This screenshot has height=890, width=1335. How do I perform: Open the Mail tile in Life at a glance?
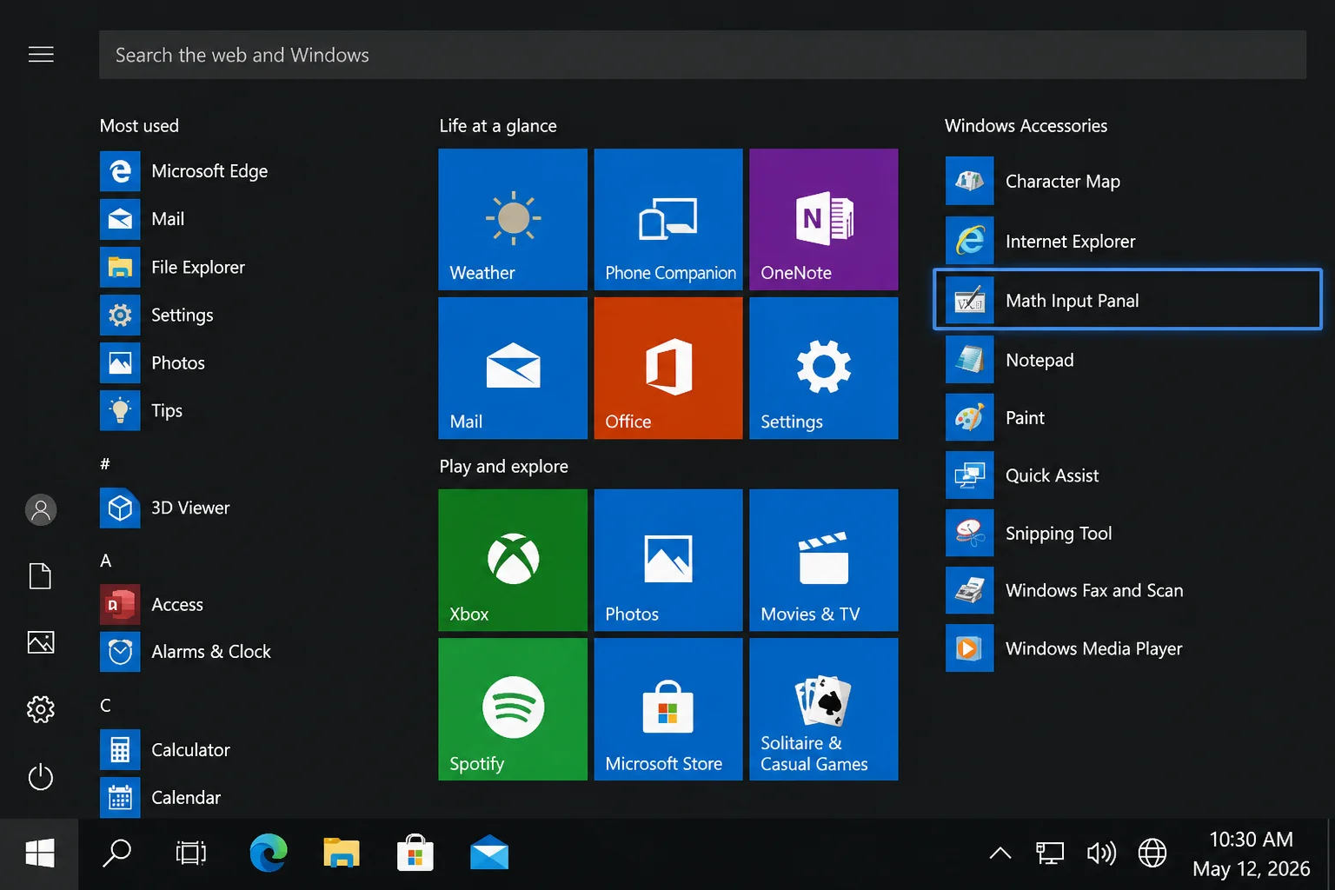click(513, 368)
